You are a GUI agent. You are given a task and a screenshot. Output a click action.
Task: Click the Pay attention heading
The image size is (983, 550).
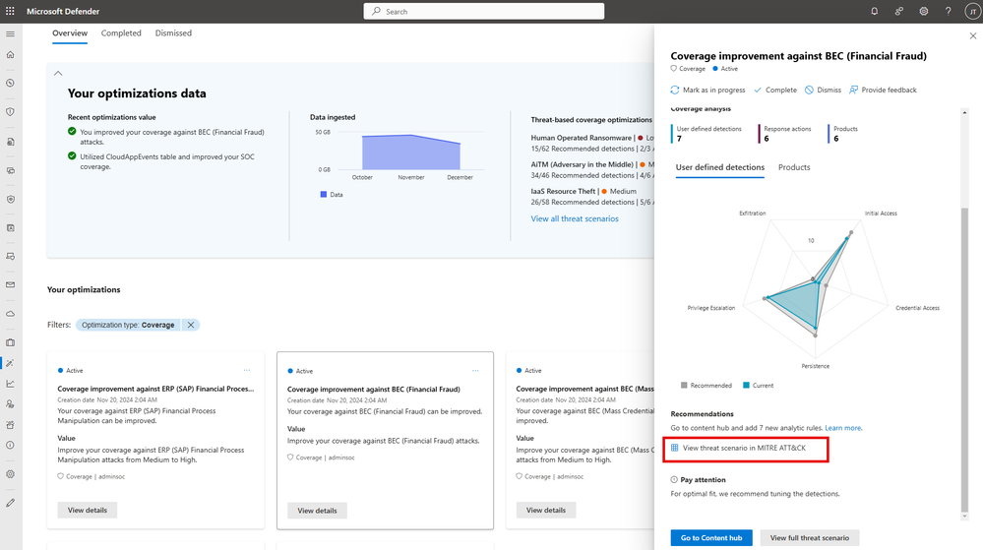click(703, 480)
